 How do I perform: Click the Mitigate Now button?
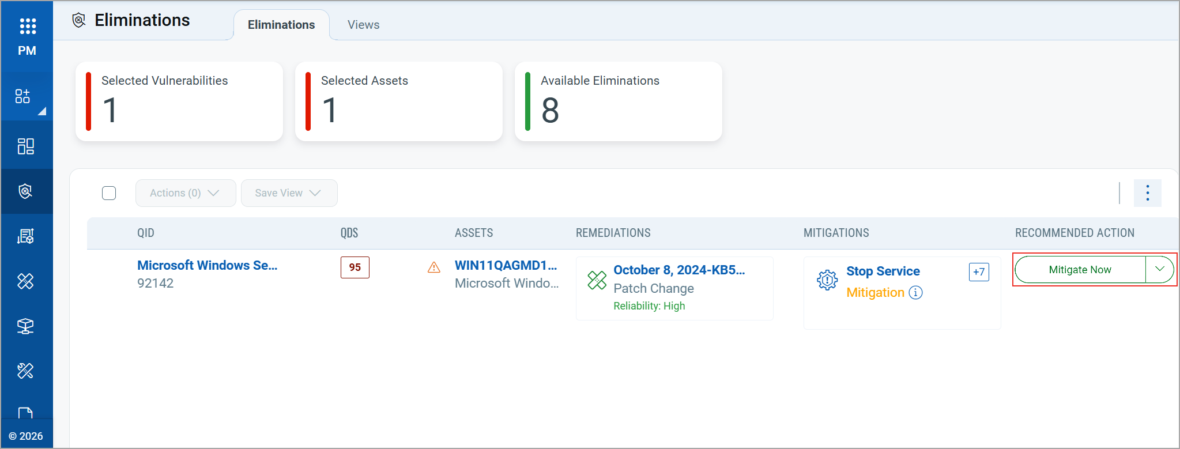(1080, 270)
